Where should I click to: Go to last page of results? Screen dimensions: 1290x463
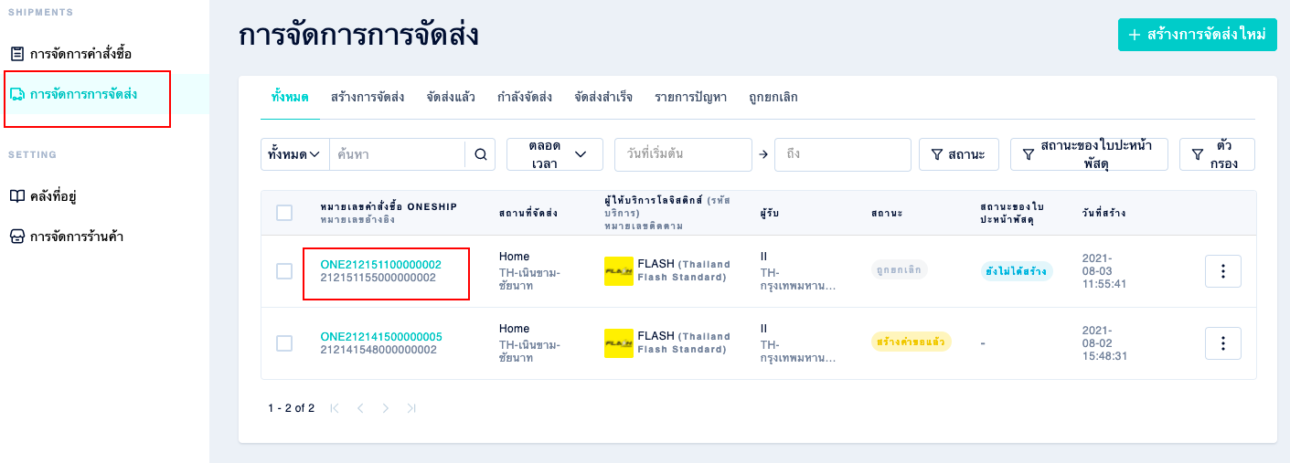411,408
